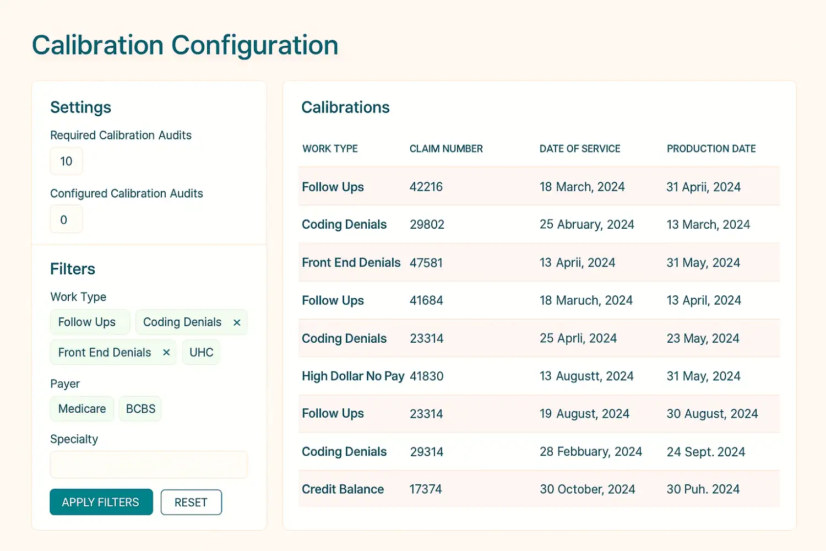
Task: Edit the Required Calibration Audits value
Action: pos(66,161)
